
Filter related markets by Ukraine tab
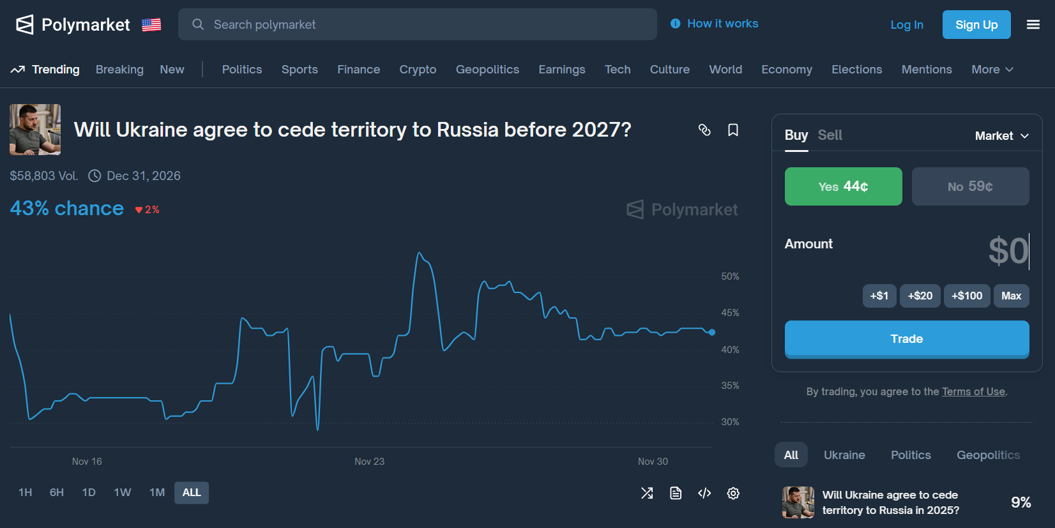[844, 455]
